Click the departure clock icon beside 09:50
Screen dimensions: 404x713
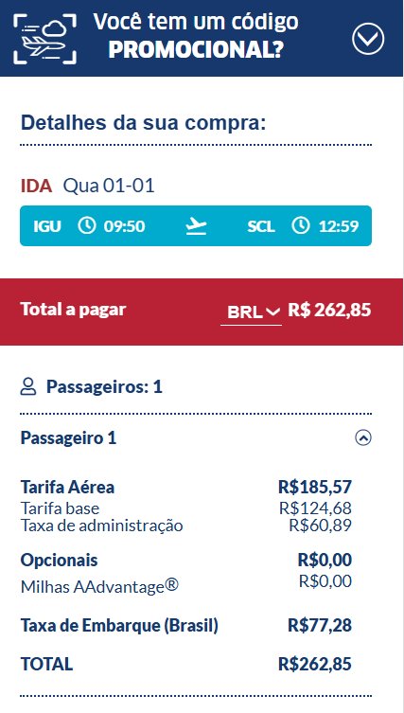point(87,225)
